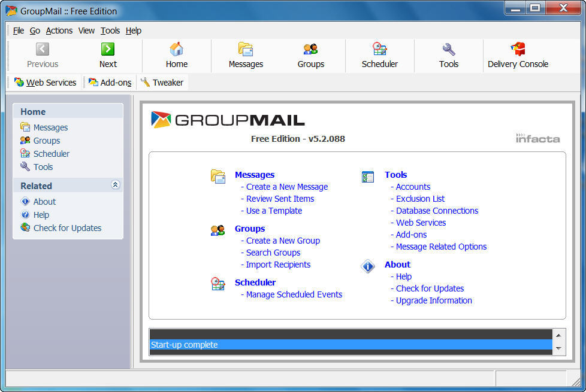Select Groups in the Home sidebar
586x392 pixels.
click(47, 141)
